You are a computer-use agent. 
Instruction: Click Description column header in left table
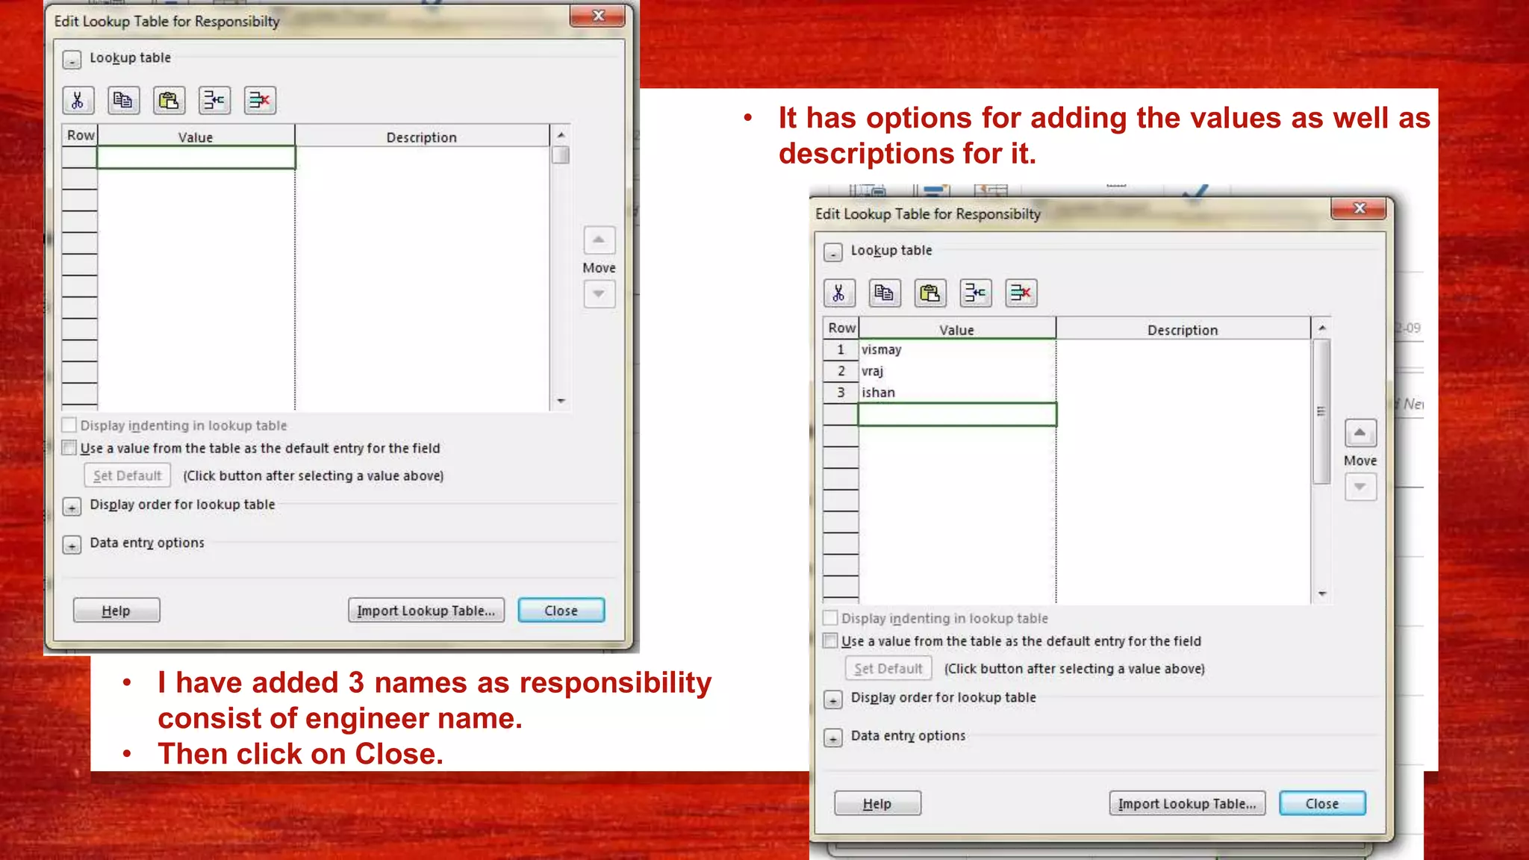click(422, 137)
